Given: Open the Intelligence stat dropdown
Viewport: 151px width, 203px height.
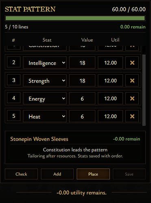Looking at the screenshot, I should coord(45,63).
